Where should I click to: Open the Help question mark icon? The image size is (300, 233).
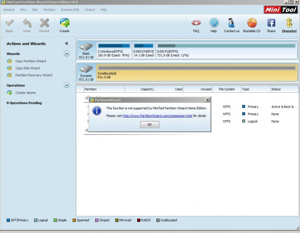(213, 23)
